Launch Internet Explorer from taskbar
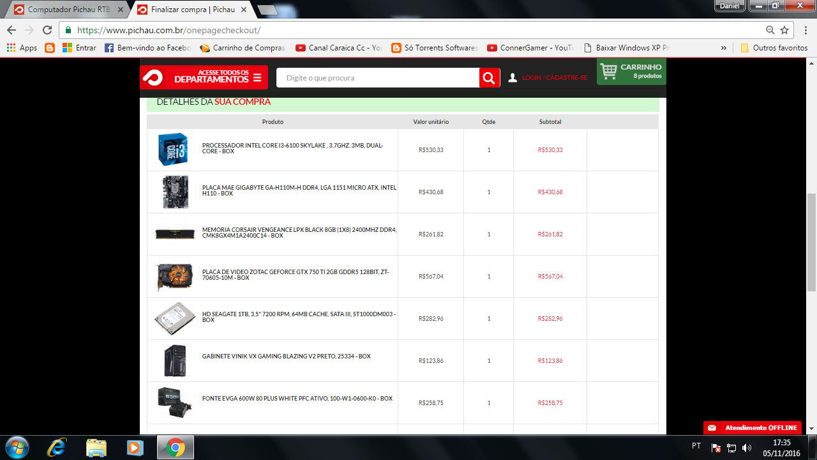 point(57,447)
